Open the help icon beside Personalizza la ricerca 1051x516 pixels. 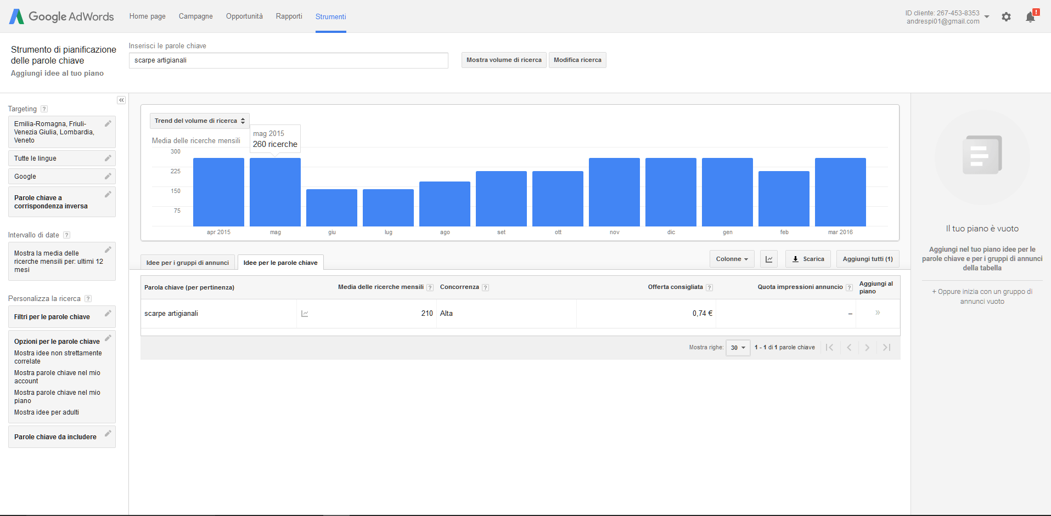88,299
